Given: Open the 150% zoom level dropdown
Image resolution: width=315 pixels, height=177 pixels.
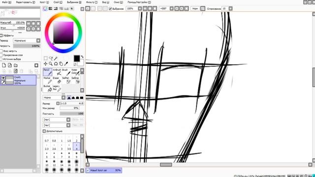Looking at the screenshot, I should coord(140,9).
